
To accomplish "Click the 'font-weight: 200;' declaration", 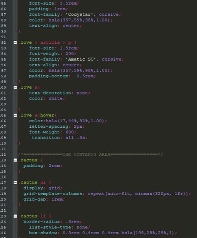I will 53,54.
